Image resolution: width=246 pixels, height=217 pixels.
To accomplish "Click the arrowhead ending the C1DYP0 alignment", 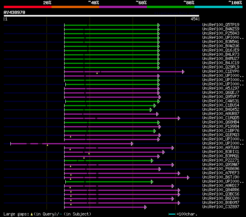I will [183, 72].
